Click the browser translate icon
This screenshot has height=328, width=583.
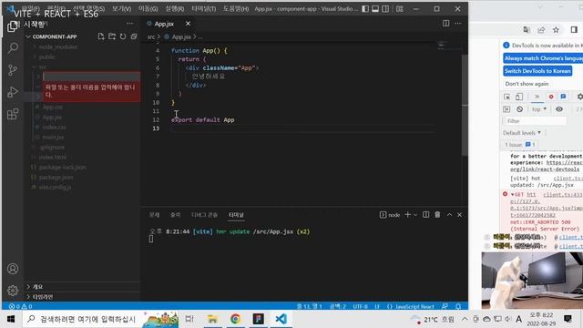click(527, 30)
